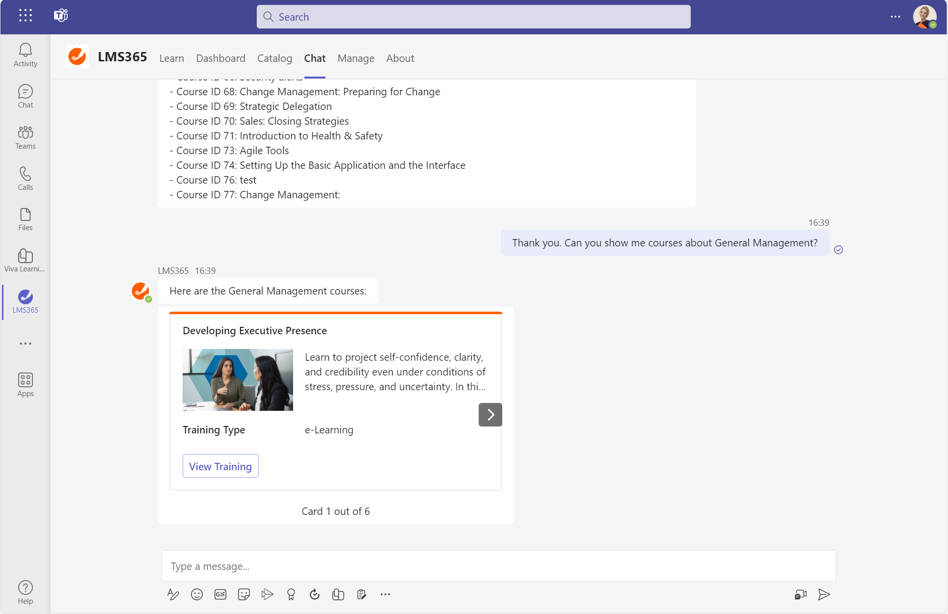Image resolution: width=948 pixels, height=614 pixels.
Task: Open the GIF picker
Action: tap(220, 594)
